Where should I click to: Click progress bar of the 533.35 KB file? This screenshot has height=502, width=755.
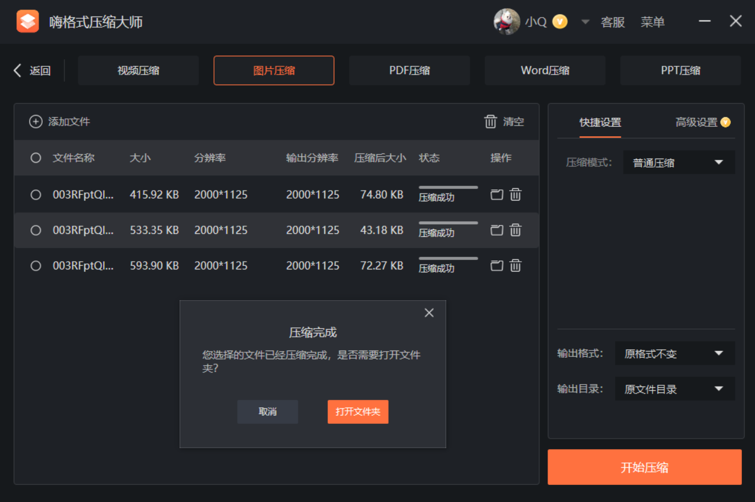click(448, 223)
